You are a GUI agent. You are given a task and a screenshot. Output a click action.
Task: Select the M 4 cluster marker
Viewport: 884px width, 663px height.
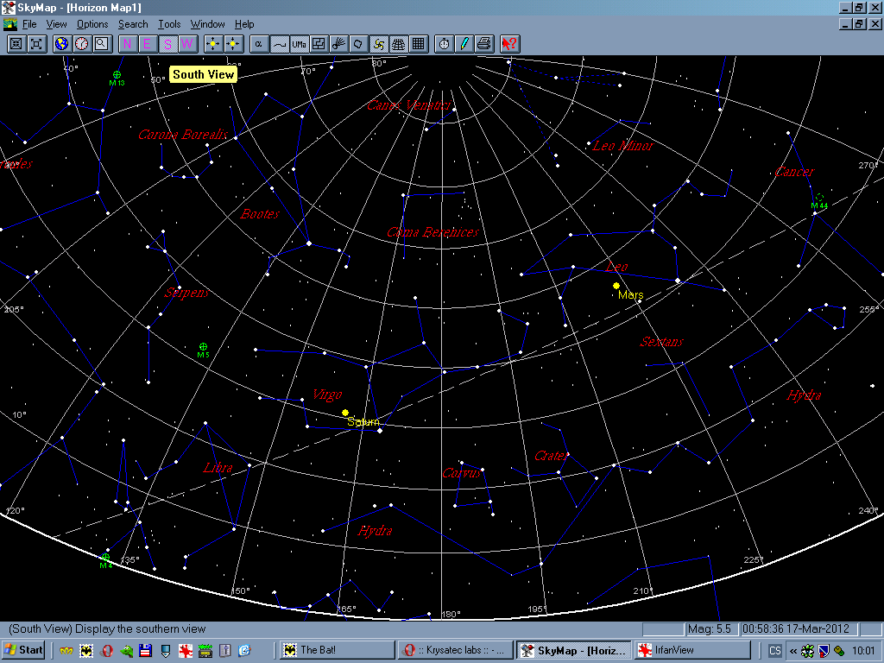point(105,557)
